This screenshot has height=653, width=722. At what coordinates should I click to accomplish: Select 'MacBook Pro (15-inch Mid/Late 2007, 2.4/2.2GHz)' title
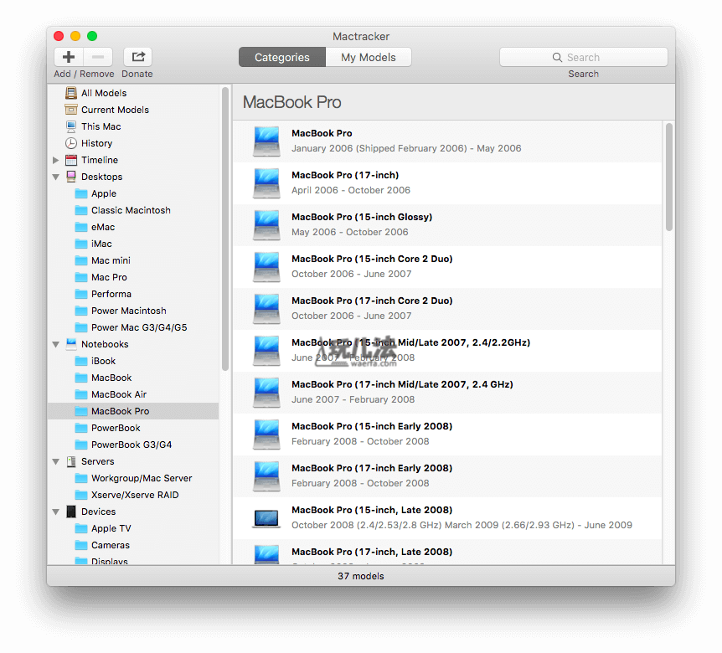pos(410,343)
